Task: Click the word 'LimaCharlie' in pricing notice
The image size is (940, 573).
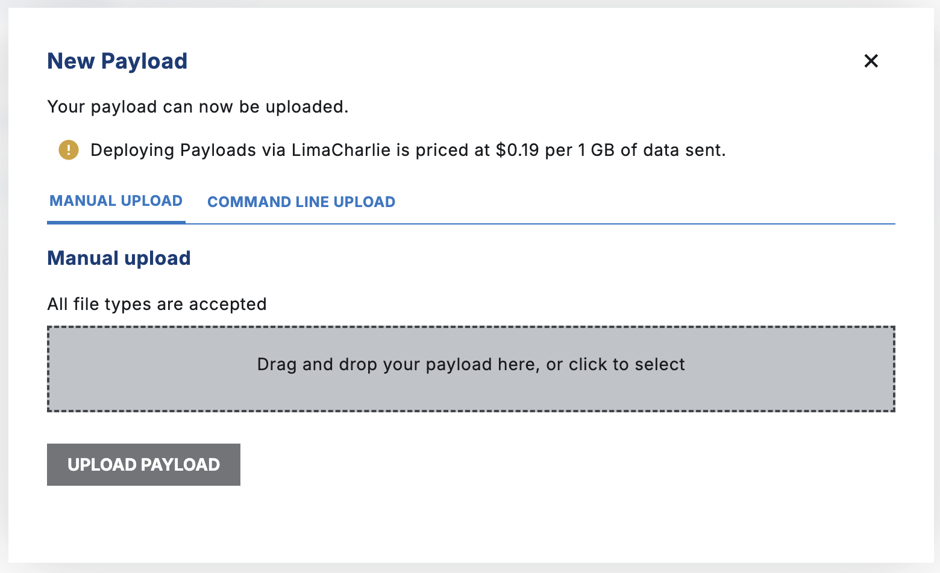Action: pos(341,150)
